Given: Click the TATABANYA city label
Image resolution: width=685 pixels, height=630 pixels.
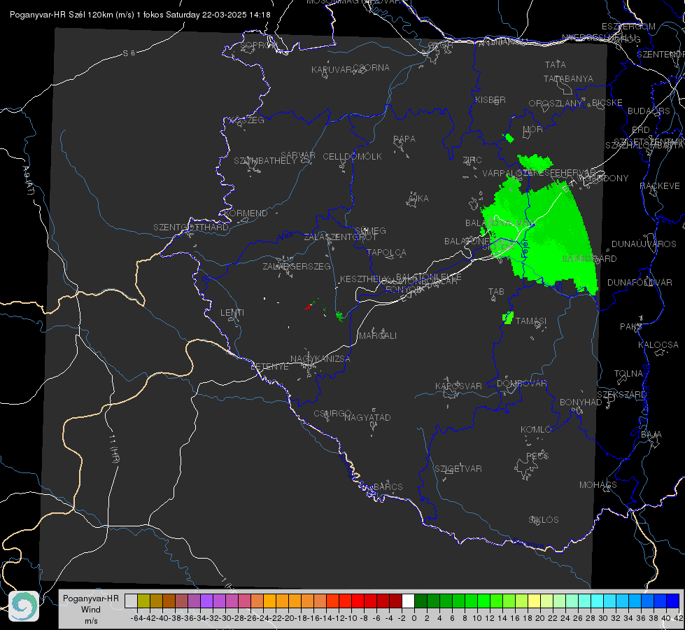Looking at the screenshot, I should pos(568,78).
